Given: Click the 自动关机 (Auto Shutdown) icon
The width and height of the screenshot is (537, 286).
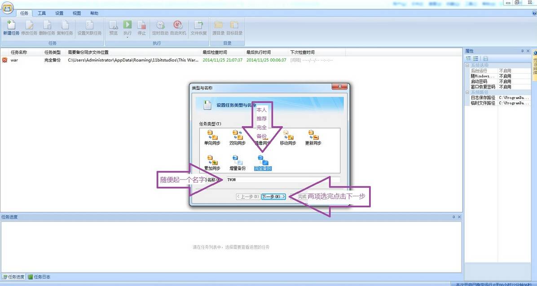Looking at the screenshot, I should click(178, 25).
